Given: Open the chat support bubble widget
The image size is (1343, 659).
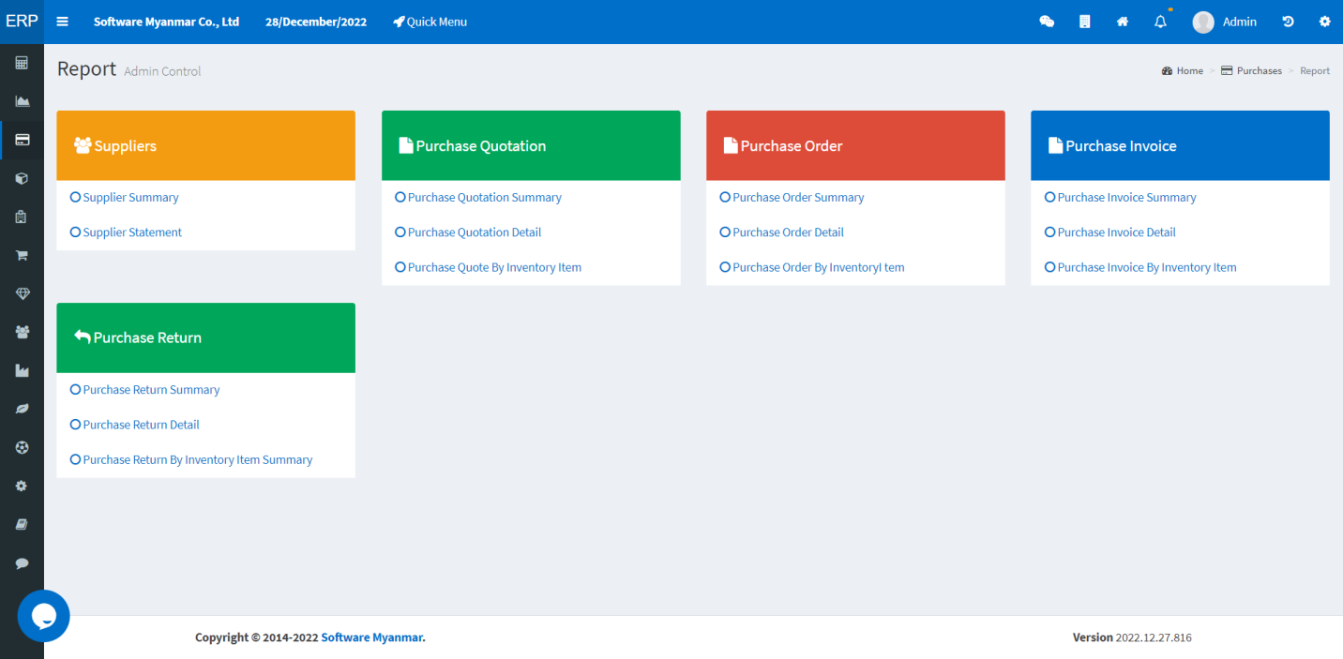Looking at the screenshot, I should click(43, 616).
